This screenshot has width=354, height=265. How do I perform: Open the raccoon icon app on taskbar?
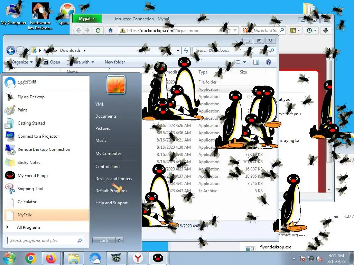[x=116, y=258]
